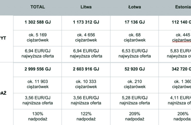Click Łotwa's 6,53 EUR/GJ najwyższa oferta
Viewport: 191px width, 125px height.
(135, 54)
